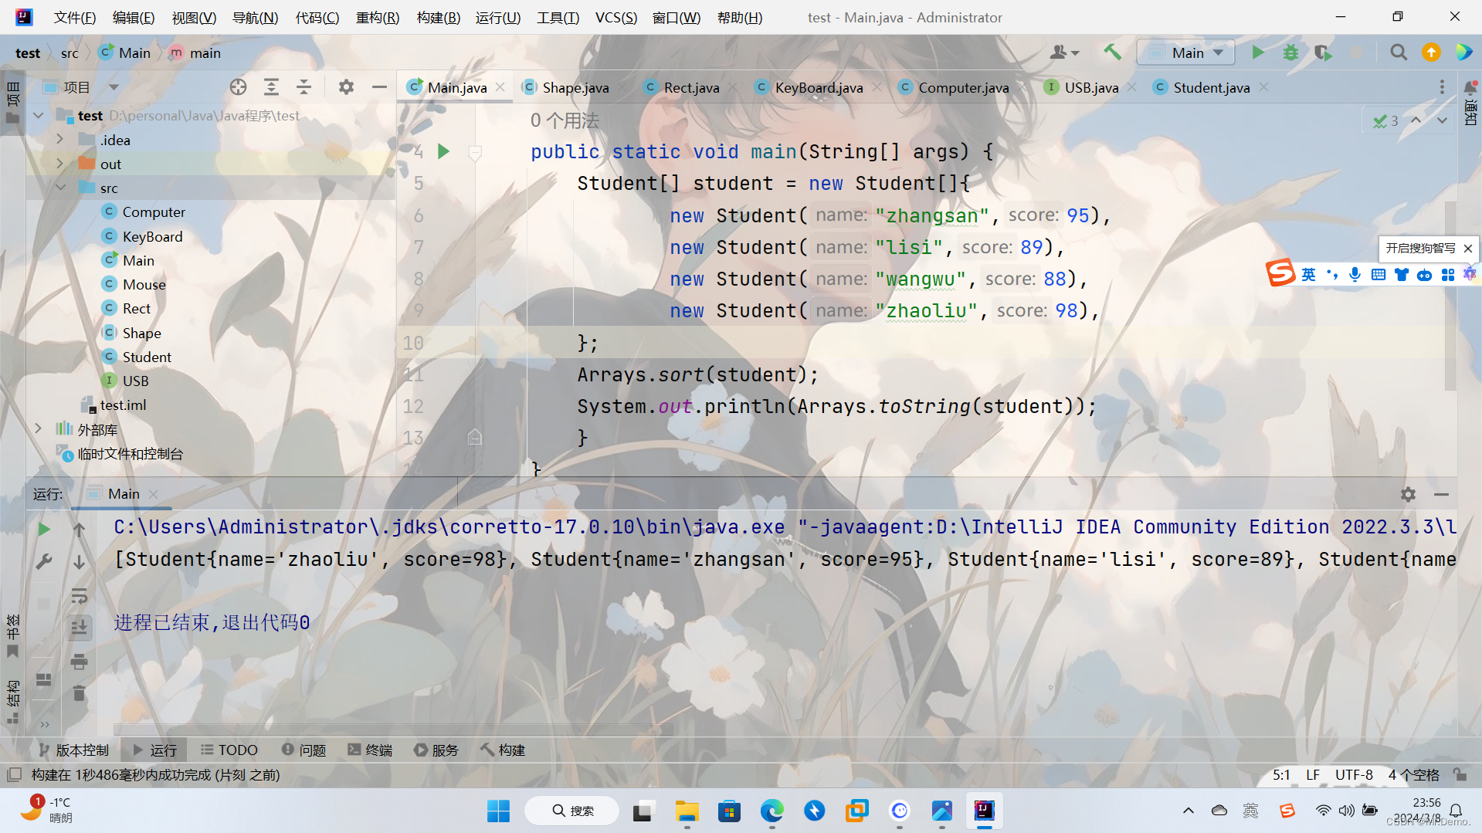Select opened file locator target icon

[x=239, y=87]
